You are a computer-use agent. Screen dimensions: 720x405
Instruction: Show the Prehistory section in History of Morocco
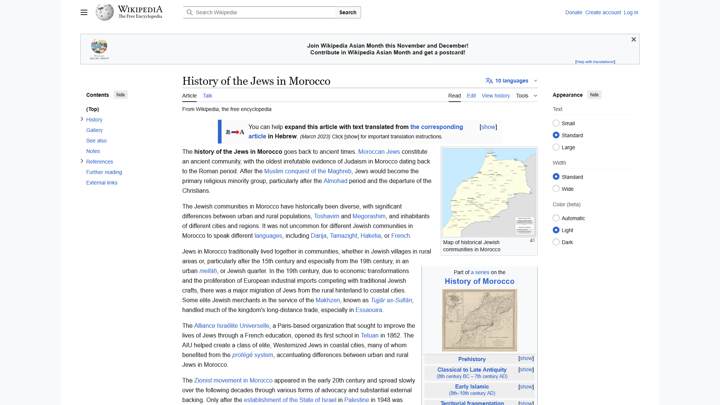tap(526, 358)
